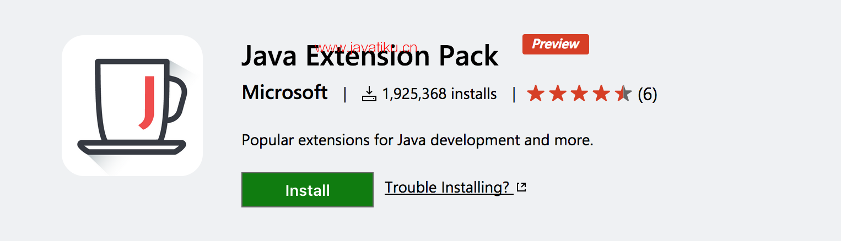Click the red Preview badge
This screenshot has height=241, width=841.
pyautogui.click(x=556, y=44)
